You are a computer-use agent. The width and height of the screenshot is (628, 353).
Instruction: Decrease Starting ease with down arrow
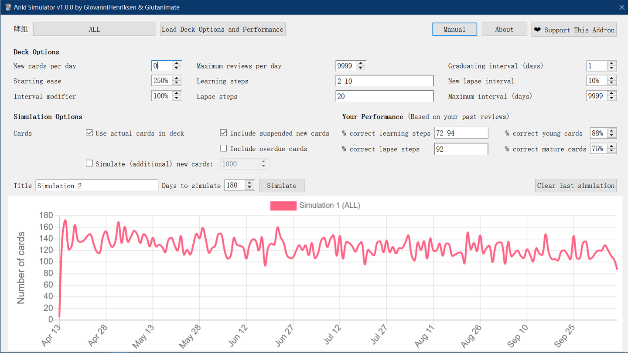(177, 83)
